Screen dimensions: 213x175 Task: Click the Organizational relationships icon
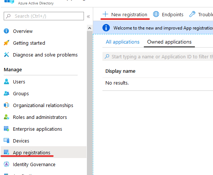6,105
